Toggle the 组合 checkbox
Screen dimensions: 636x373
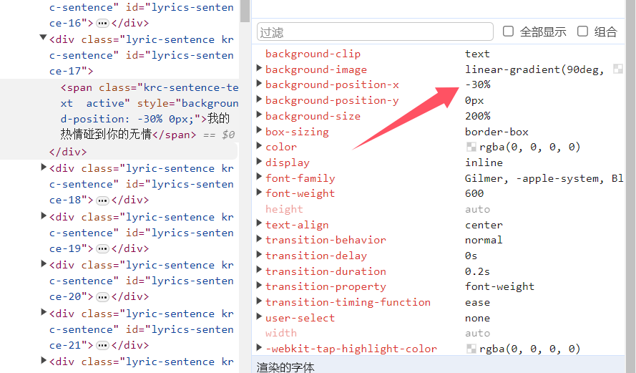(583, 32)
